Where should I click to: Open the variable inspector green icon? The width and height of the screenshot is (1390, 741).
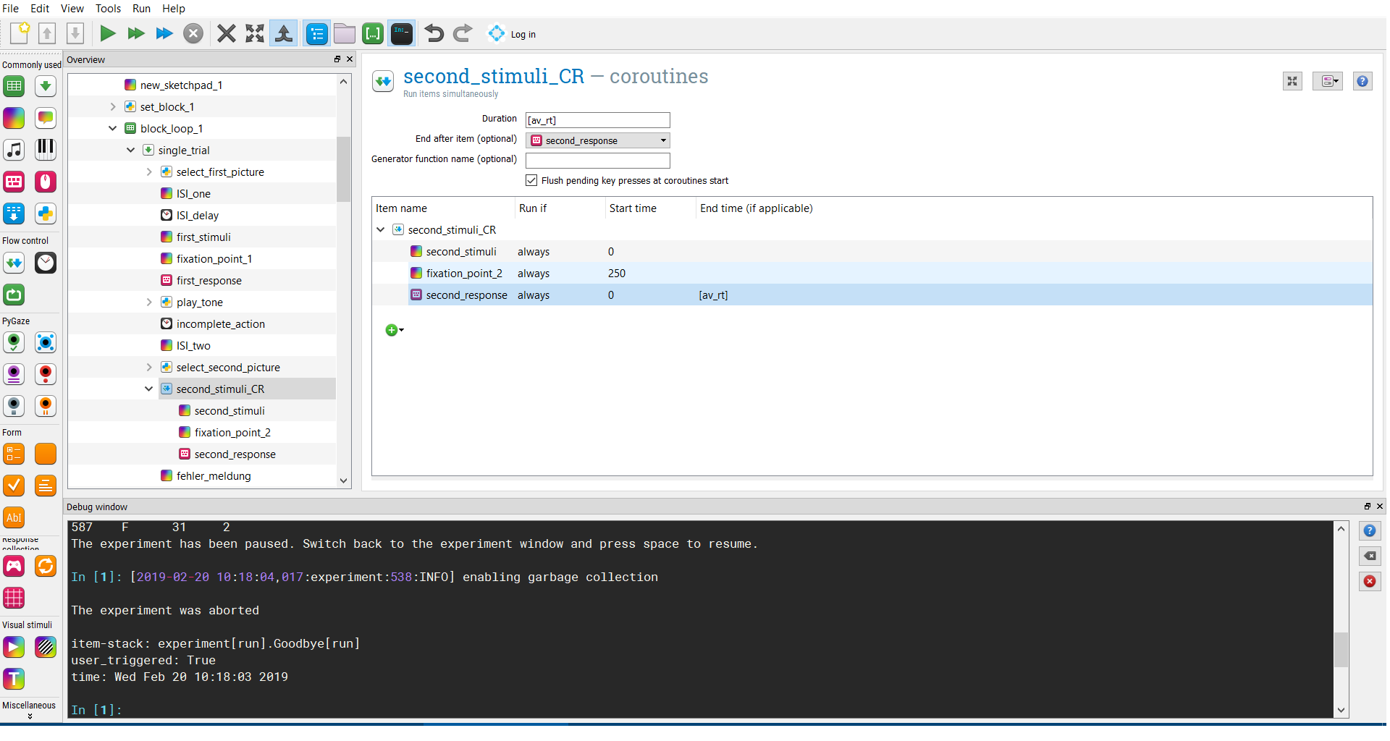[373, 33]
